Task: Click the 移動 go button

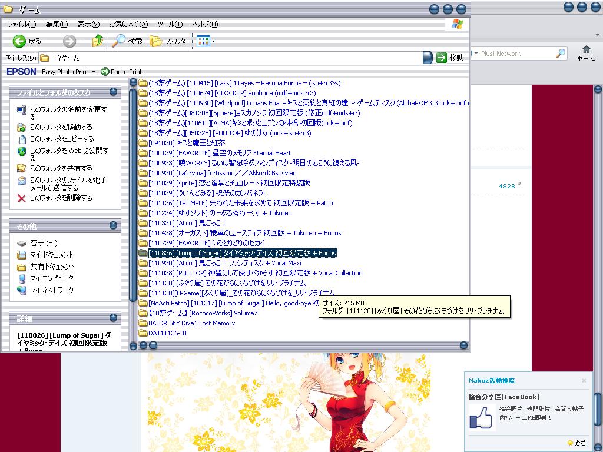Action: pyautogui.click(x=450, y=58)
